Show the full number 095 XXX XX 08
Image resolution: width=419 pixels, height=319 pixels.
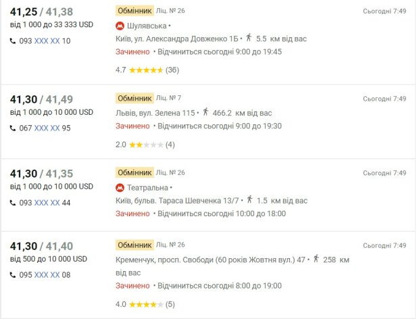pyautogui.click(x=47, y=275)
